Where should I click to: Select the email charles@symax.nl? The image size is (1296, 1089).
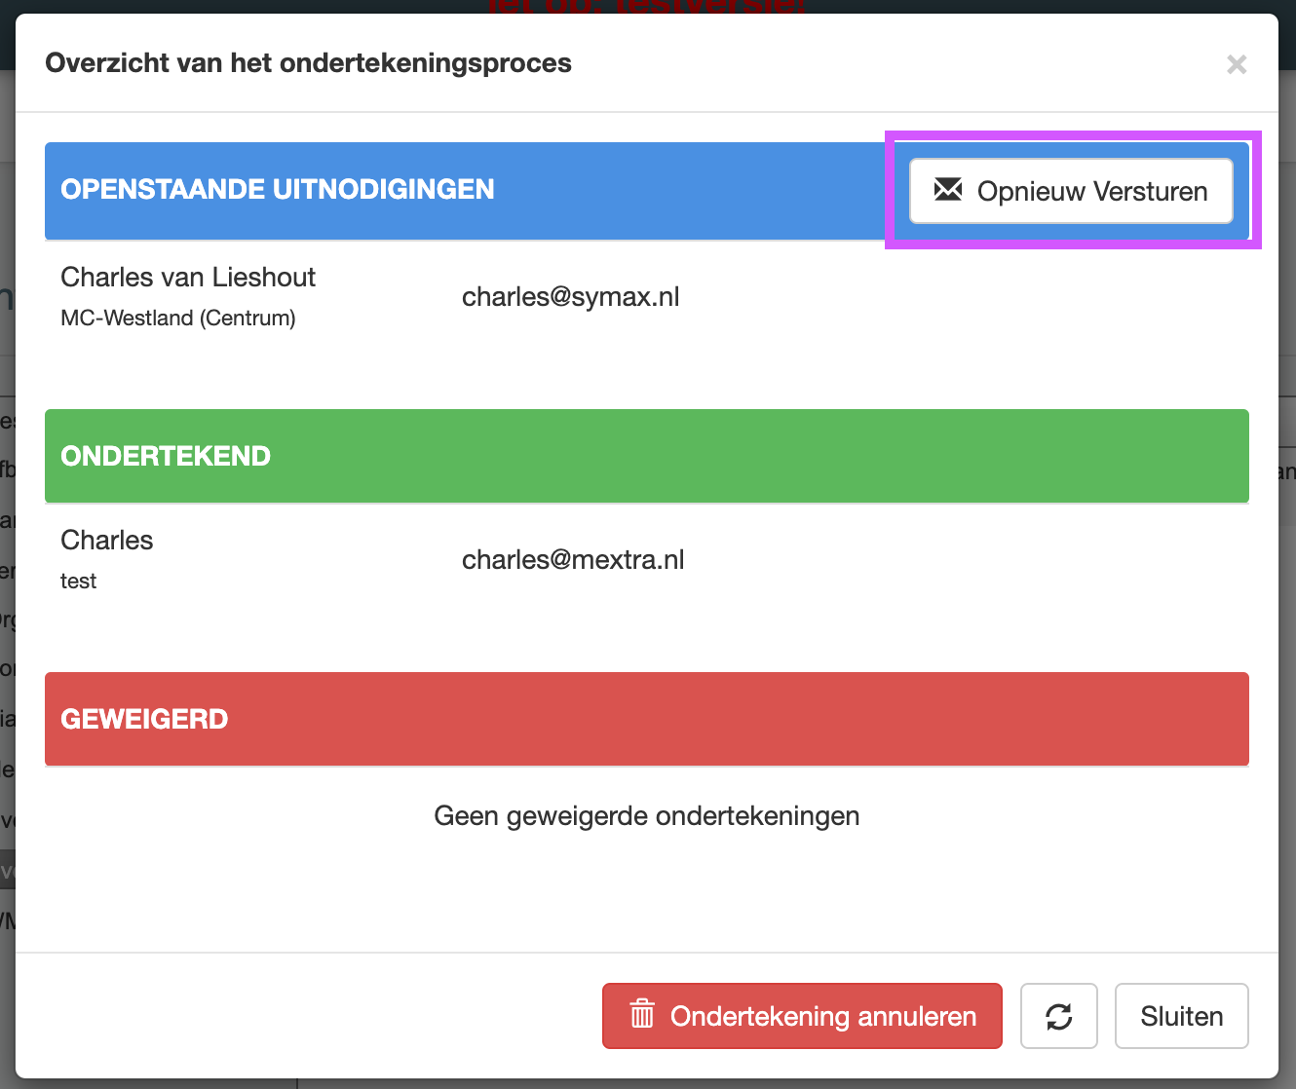pos(571,297)
